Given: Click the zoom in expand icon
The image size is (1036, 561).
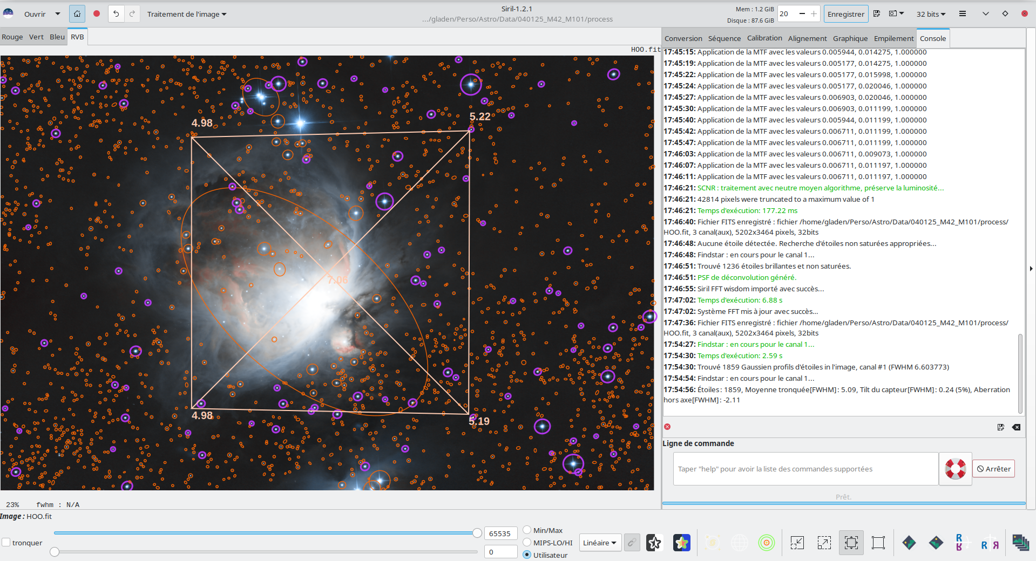Looking at the screenshot, I should [824, 543].
